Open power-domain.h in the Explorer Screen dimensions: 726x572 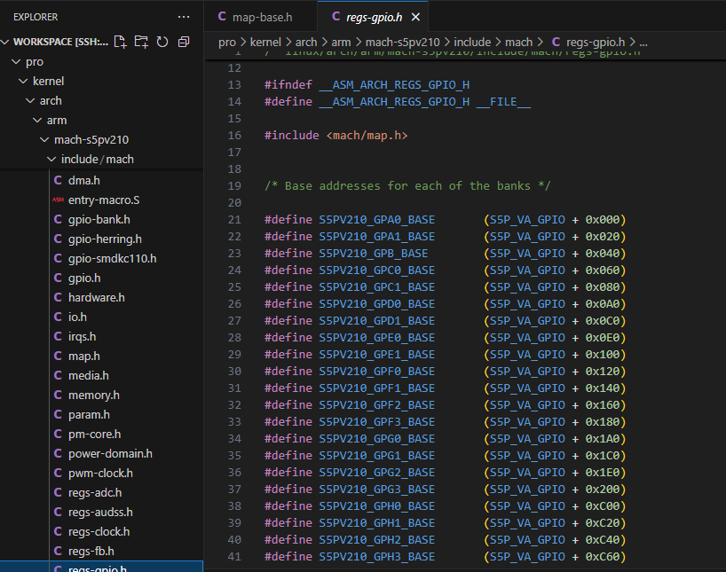tap(110, 453)
